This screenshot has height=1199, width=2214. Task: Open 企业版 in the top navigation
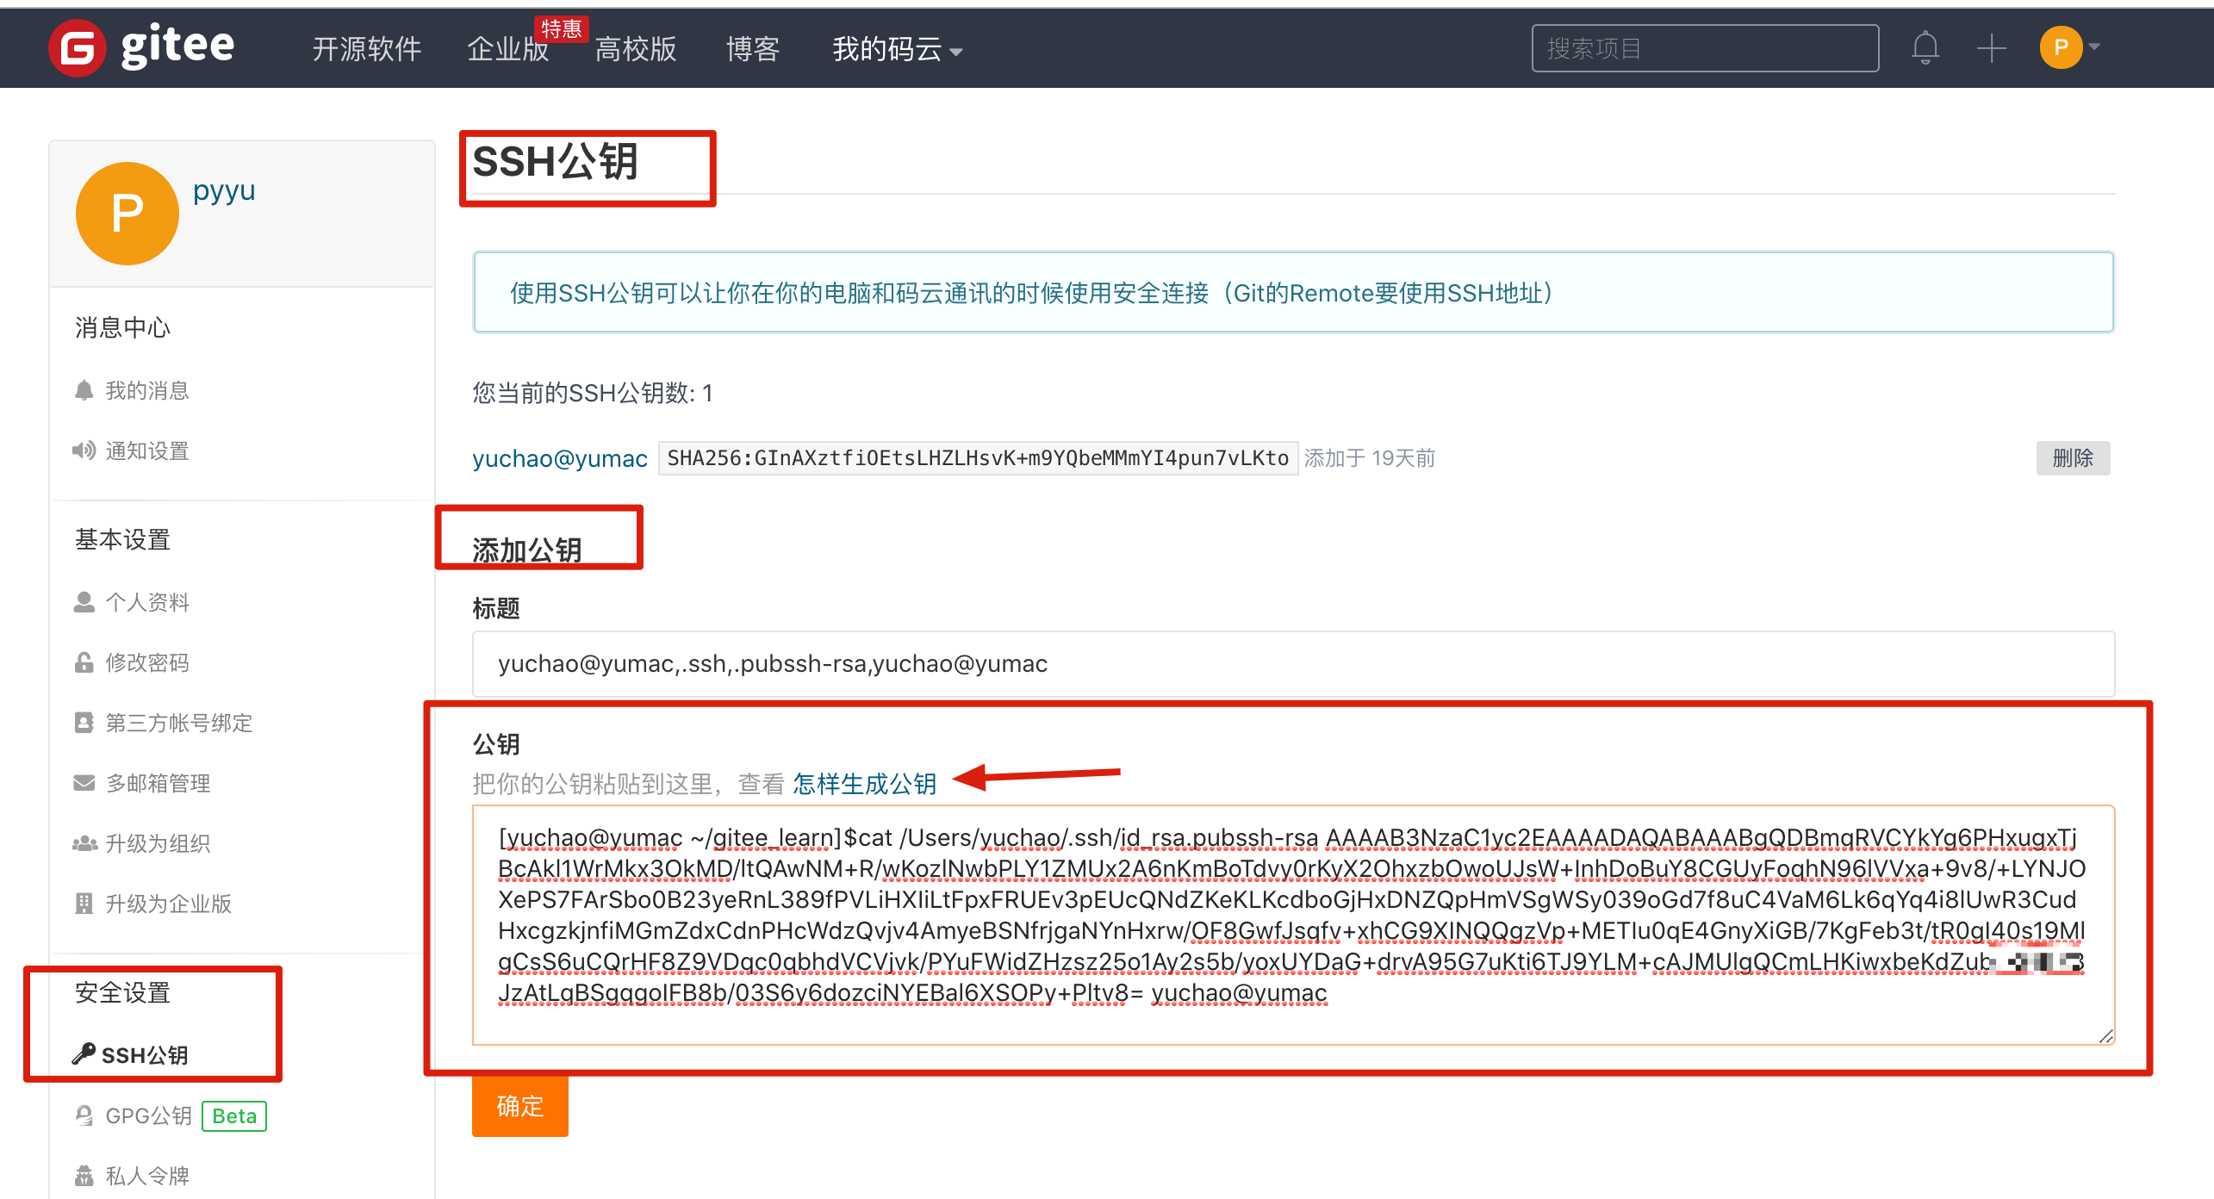(508, 49)
